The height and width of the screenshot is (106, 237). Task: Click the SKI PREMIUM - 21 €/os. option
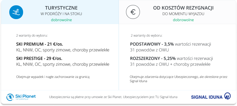click(40, 44)
